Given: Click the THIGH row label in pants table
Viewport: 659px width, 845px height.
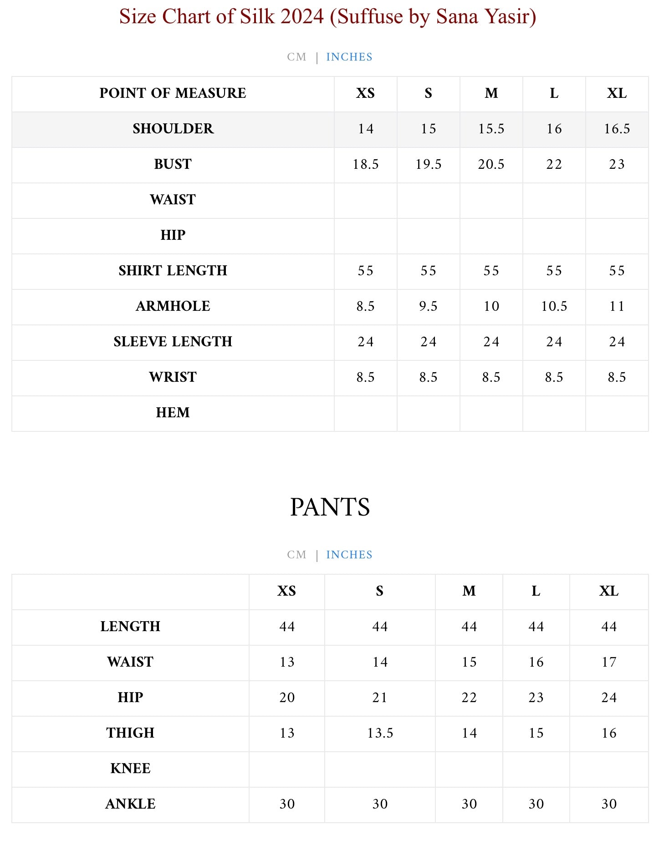Looking at the screenshot, I should pos(130,733).
